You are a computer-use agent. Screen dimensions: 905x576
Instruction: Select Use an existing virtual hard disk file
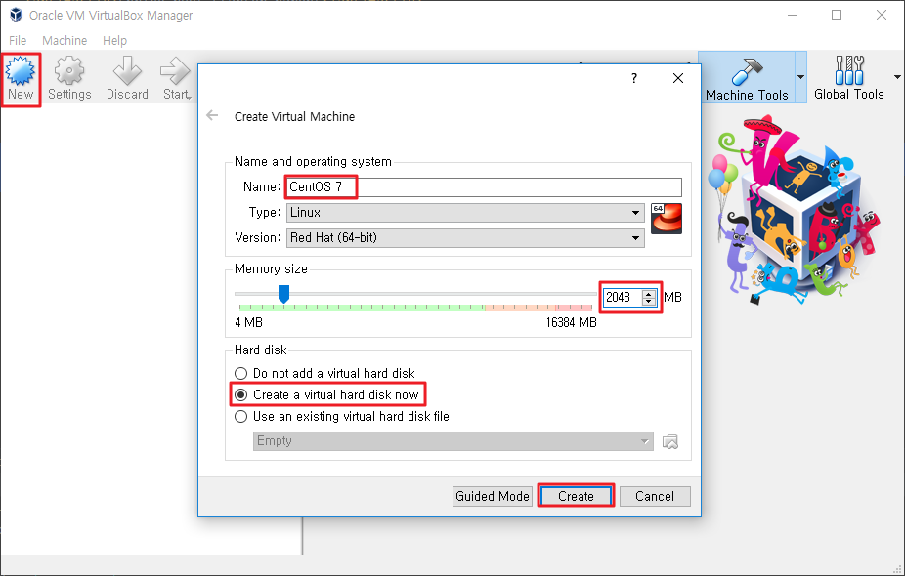click(x=342, y=416)
